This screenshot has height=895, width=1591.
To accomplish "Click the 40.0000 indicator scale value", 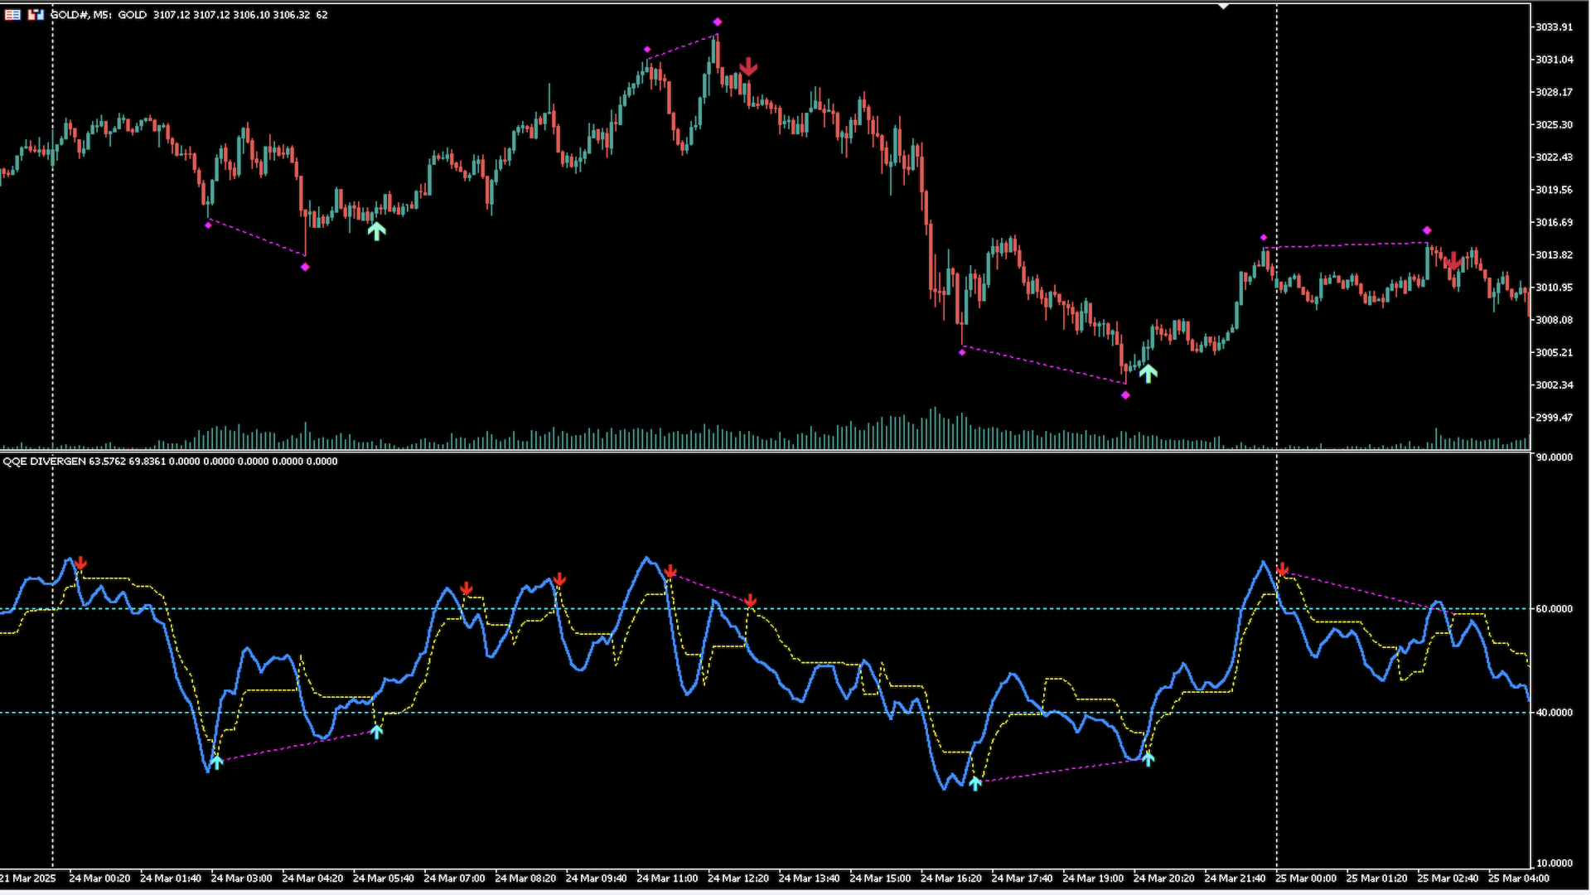I will tap(1554, 713).
